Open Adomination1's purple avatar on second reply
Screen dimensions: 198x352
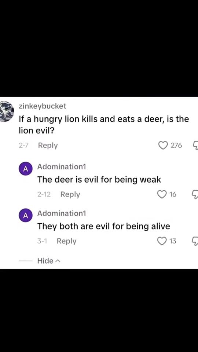26,216
